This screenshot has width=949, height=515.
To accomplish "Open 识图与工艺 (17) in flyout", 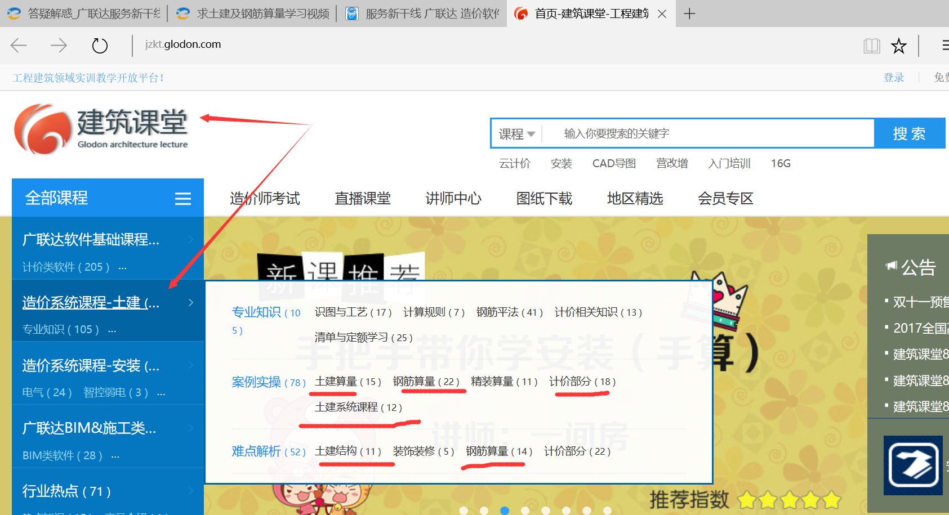I will click(353, 312).
